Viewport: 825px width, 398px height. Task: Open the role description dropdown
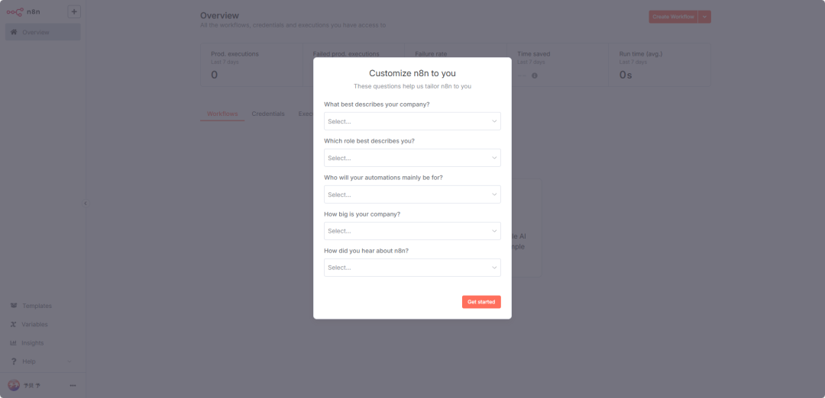pyautogui.click(x=412, y=158)
